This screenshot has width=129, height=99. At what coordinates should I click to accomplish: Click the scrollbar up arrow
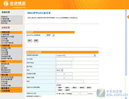pyautogui.click(x=126, y=11)
